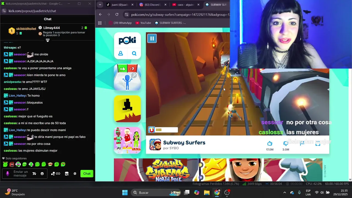Go back in the Poki browser window
352x198 pixels.
[x=100, y=15]
